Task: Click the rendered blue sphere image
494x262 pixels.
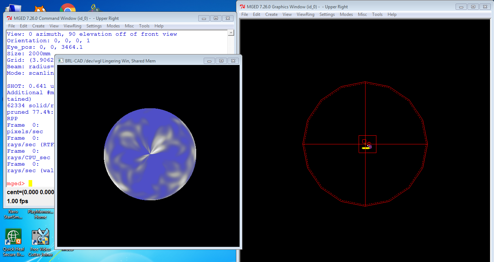Action: pos(150,154)
